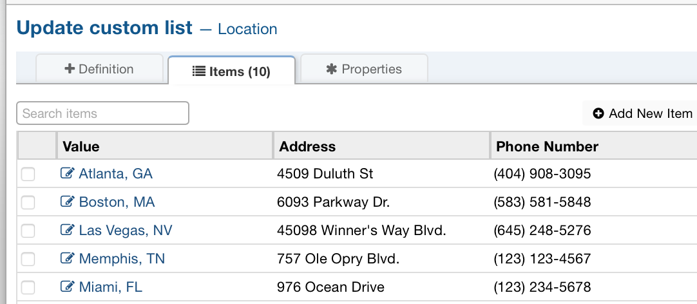Click the asterisk icon on Properties tab
This screenshot has height=304, width=697.
(332, 69)
